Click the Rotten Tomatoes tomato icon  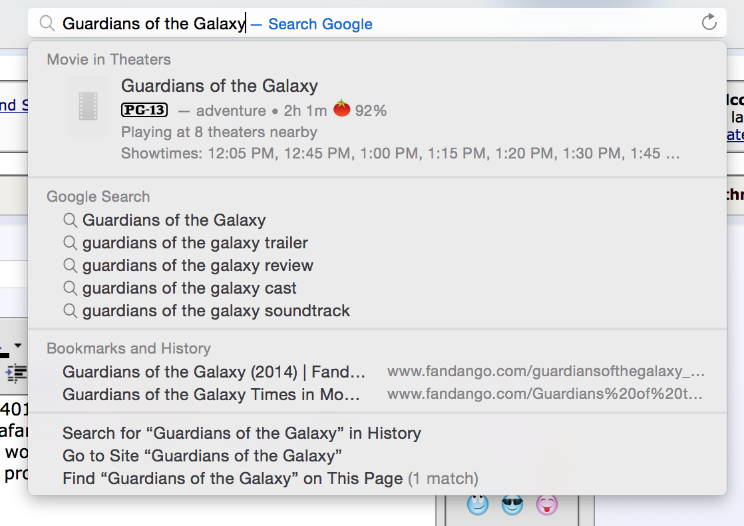tap(341, 109)
